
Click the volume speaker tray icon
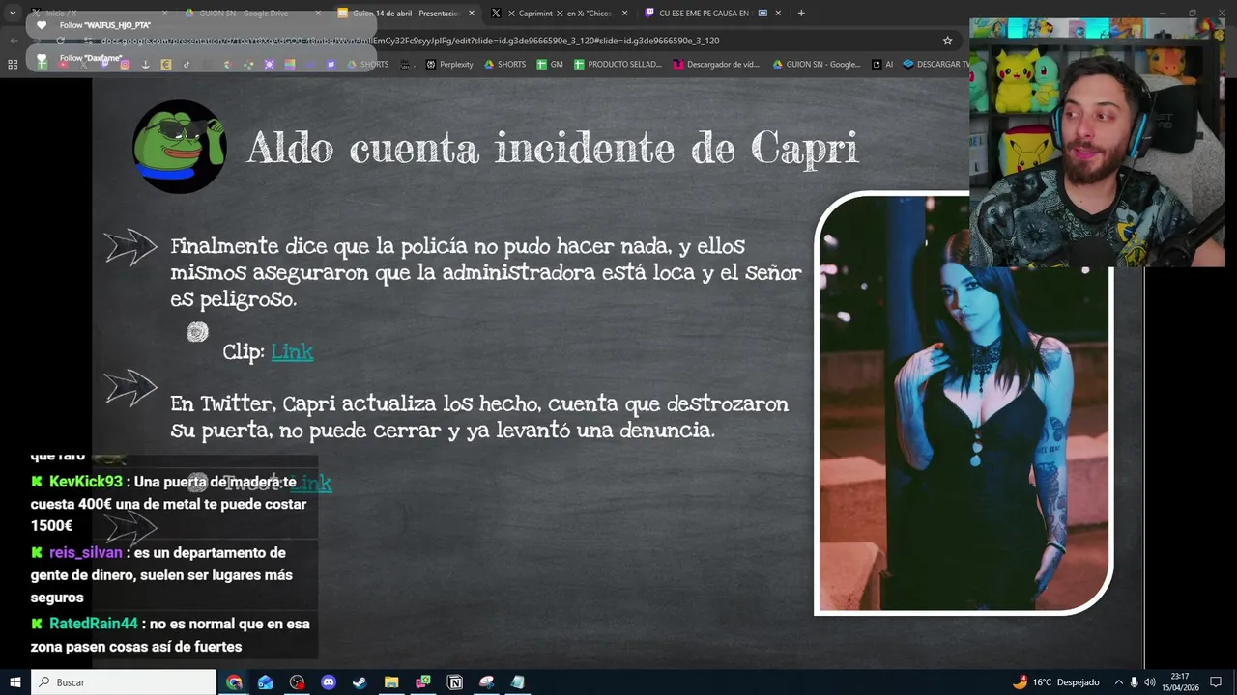point(1149,682)
